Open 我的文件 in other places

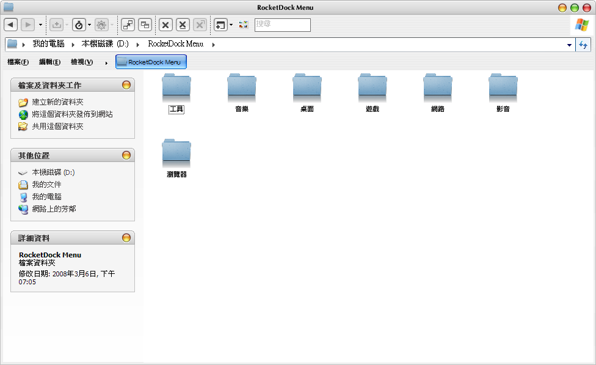[47, 185]
